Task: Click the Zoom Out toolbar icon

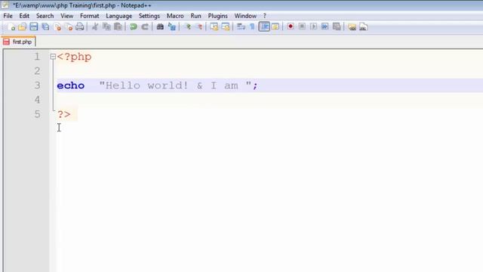Action: coord(199,27)
